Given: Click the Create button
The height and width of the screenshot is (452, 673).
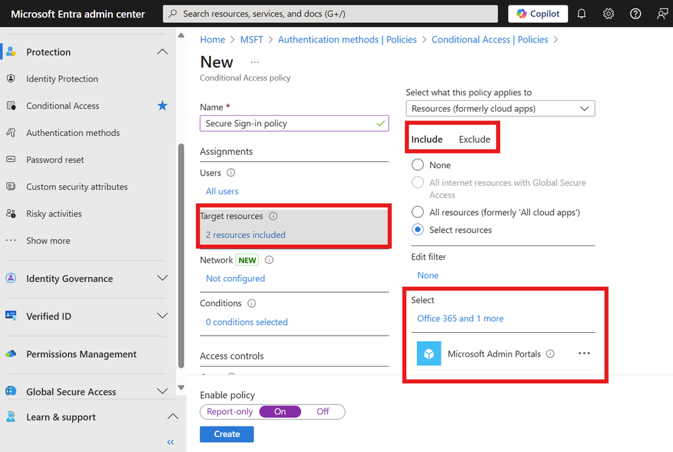Looking at the screenshot, I should pos(227,434).
